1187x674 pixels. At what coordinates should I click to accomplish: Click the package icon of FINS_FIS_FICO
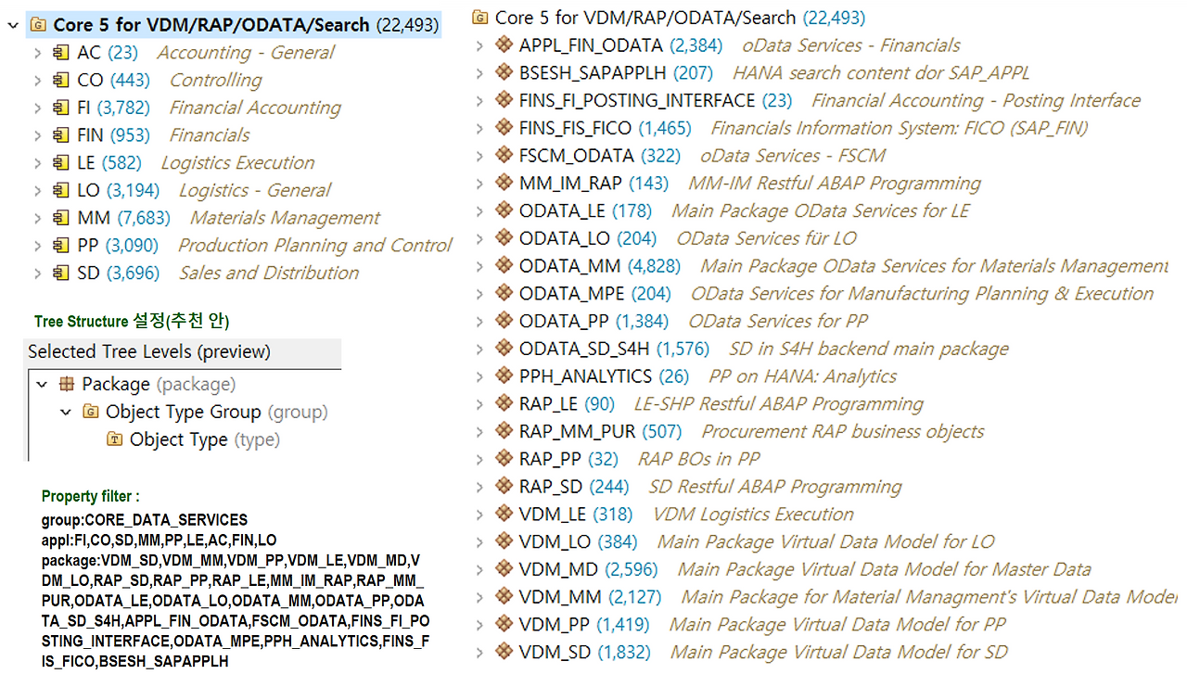point(504,128)
